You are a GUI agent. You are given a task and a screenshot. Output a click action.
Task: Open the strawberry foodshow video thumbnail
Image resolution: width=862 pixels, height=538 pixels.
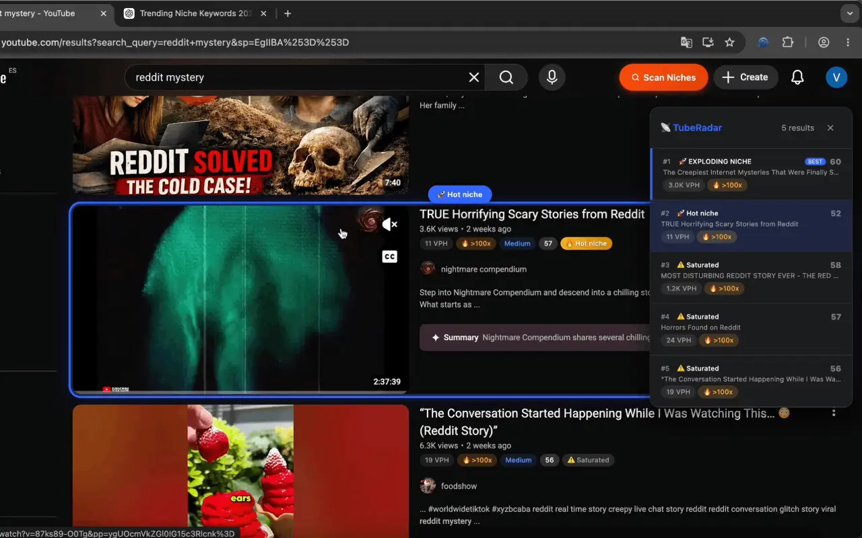coord(240,471)
